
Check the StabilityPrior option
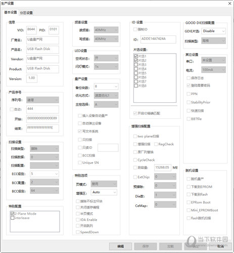189,102
